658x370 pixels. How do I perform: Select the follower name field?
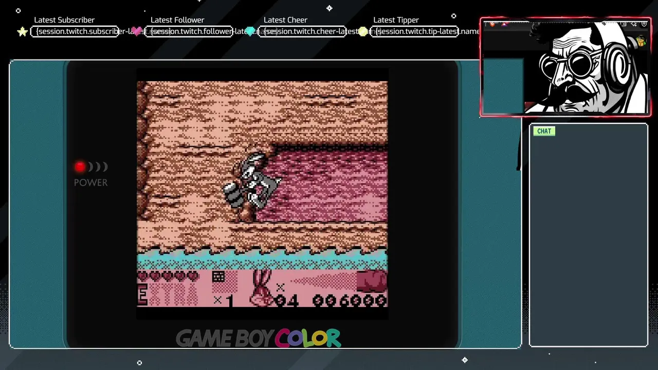(189, 31)
